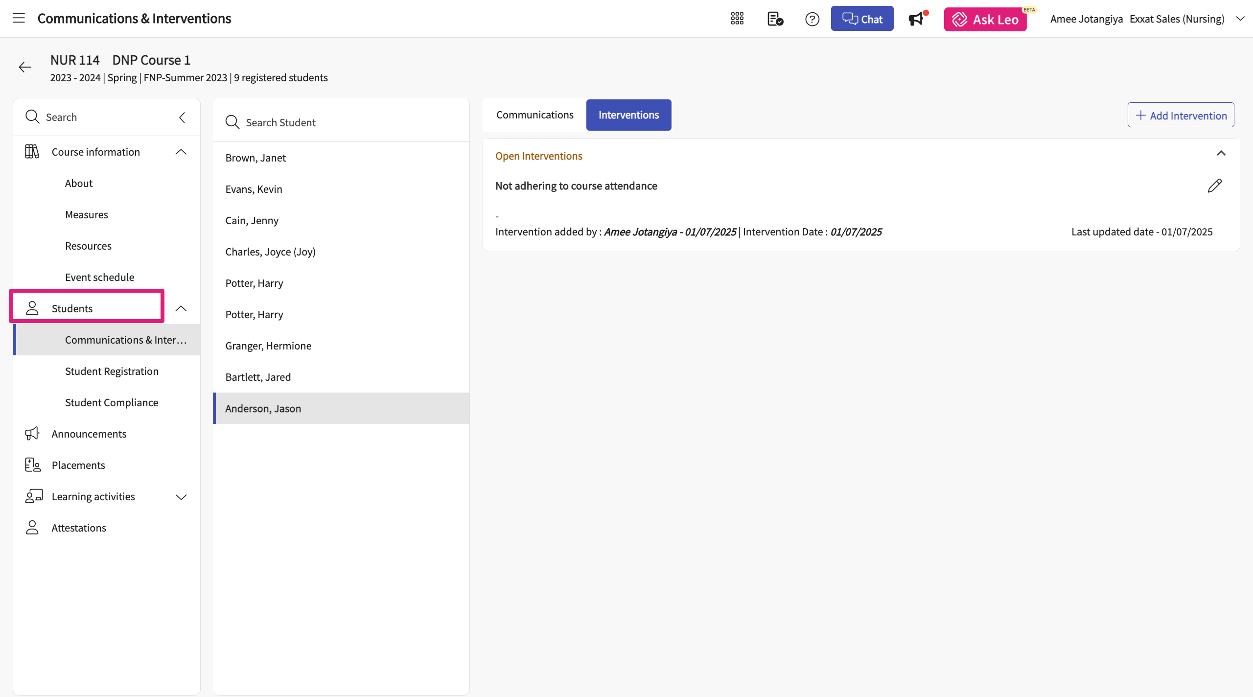Collapse the sidebar with the left chevron
Image resolution: width=1253 pixels, height=697 pixels.
[182, 117]
